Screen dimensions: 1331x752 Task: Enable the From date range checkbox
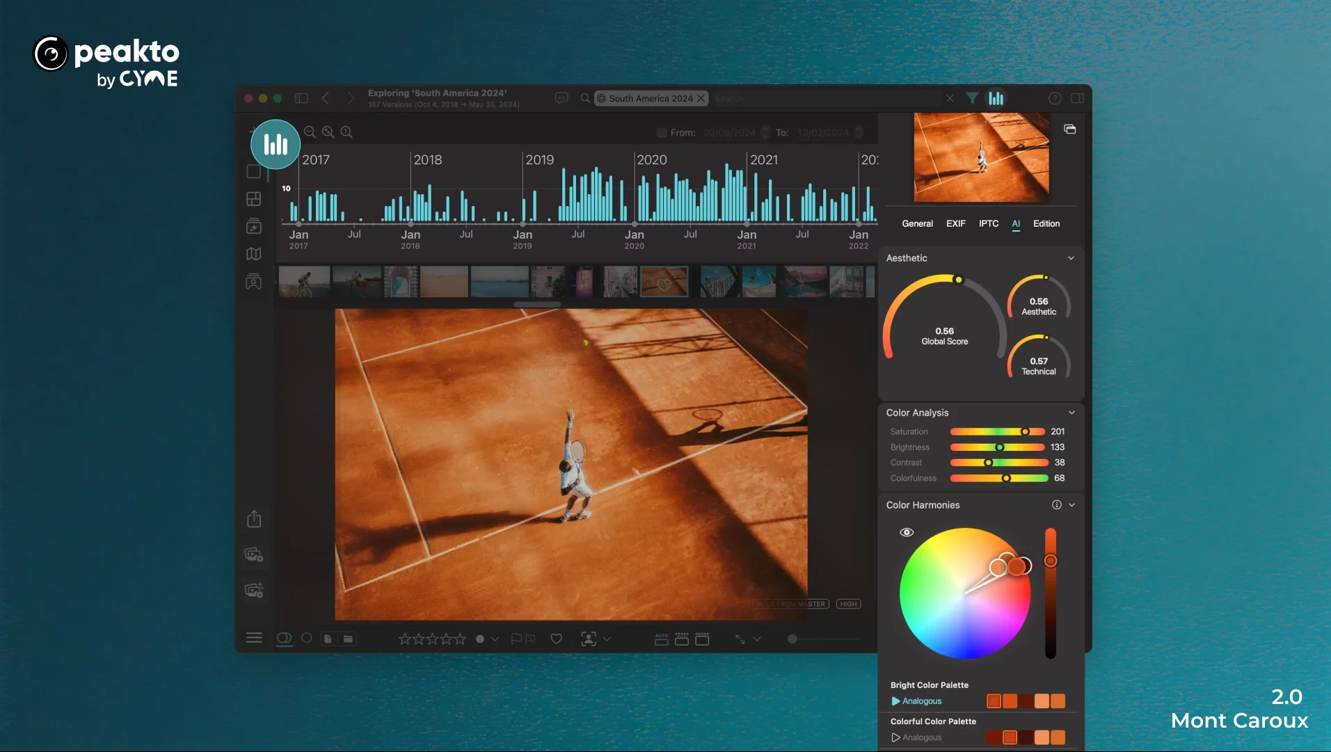point(662,133)
